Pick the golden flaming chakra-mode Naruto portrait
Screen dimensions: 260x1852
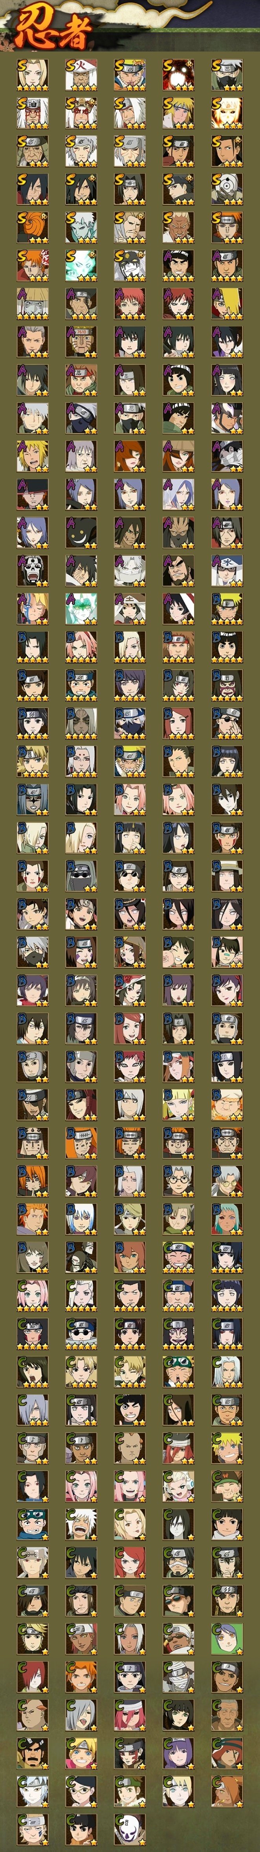point(226,112)
